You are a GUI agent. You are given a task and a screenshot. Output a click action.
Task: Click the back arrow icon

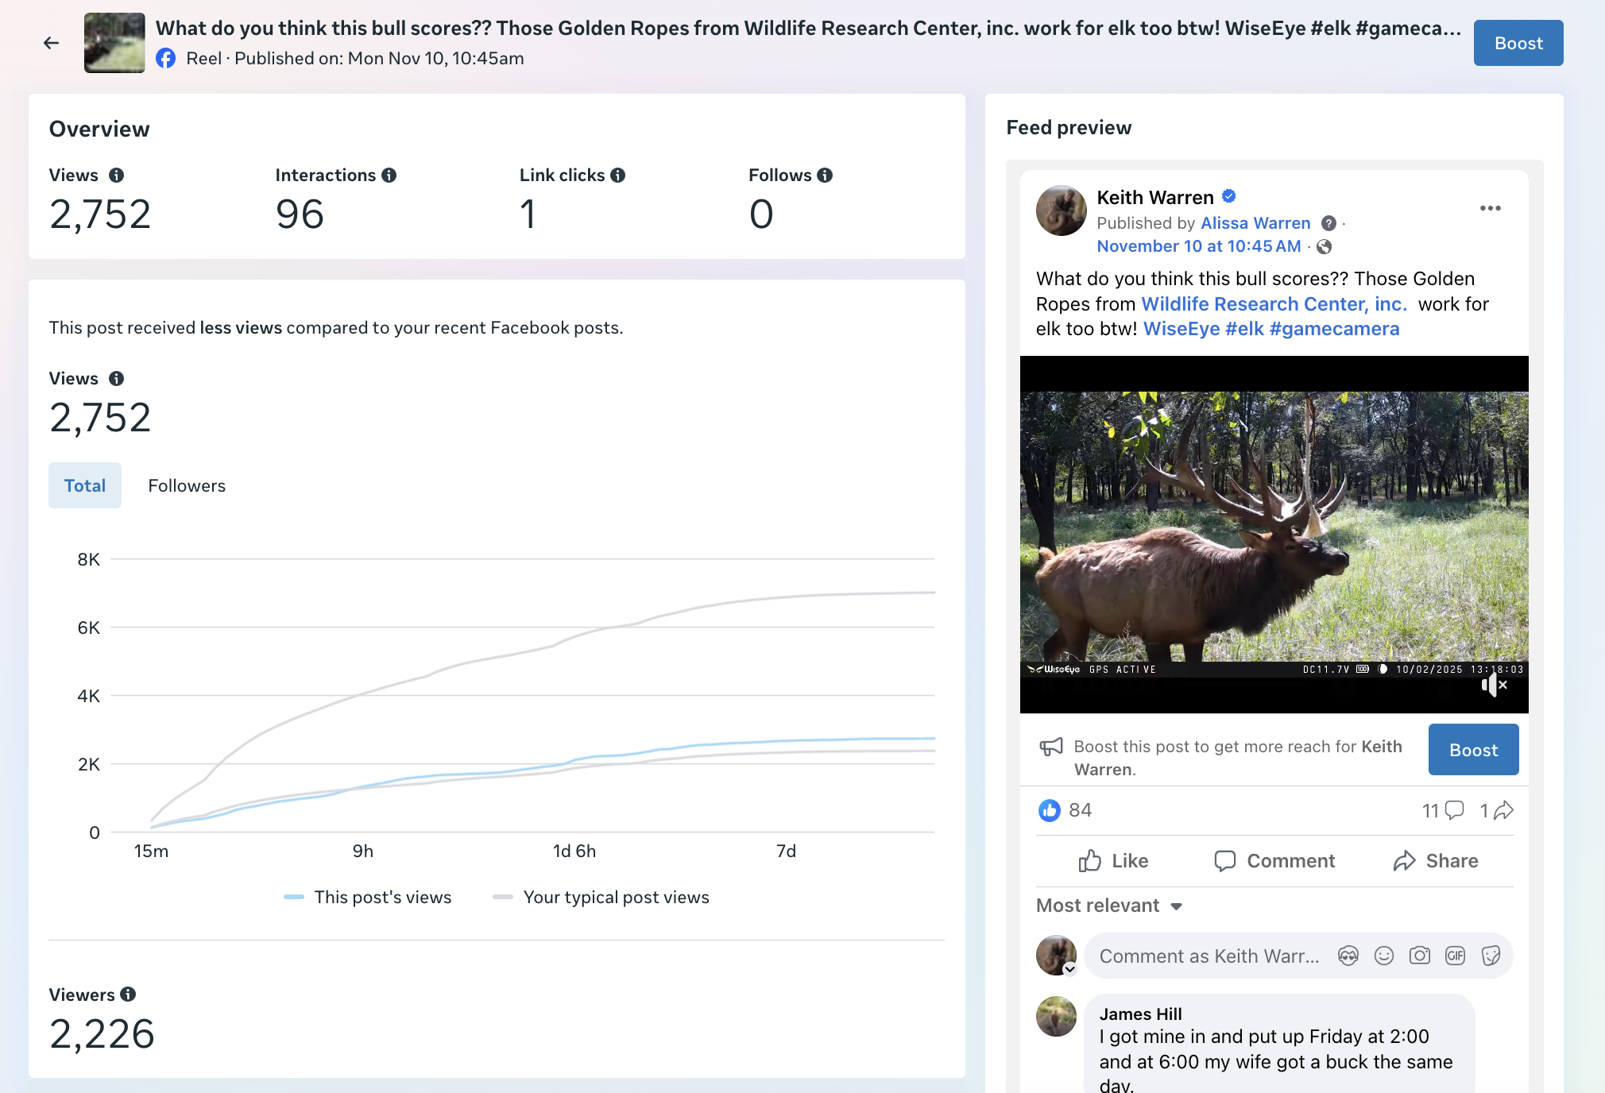pos(51,43)
